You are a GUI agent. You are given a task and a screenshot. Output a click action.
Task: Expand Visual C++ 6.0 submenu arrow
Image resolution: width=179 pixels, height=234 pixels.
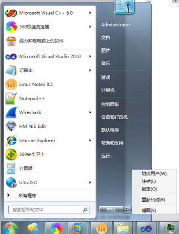(90, 13)
